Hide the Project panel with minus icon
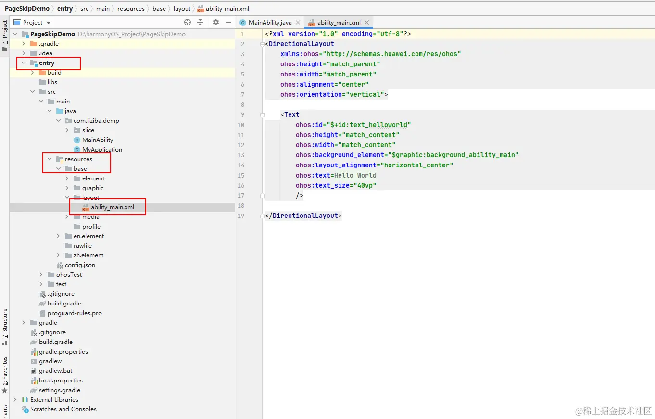 click(228, 22)
